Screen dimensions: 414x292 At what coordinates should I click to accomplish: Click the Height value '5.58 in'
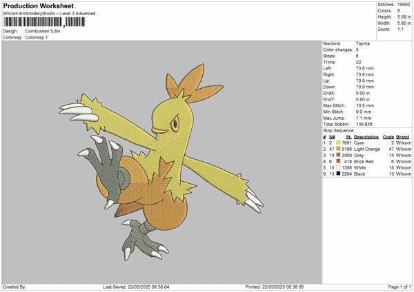tap(404, 17)
